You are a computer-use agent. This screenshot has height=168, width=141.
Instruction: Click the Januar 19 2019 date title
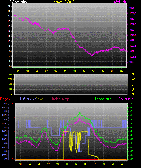pos(63,2)
